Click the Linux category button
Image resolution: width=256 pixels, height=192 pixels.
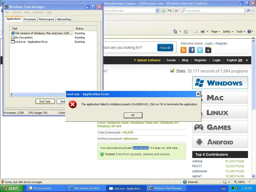pyautogui.click(x=224, y=112)
